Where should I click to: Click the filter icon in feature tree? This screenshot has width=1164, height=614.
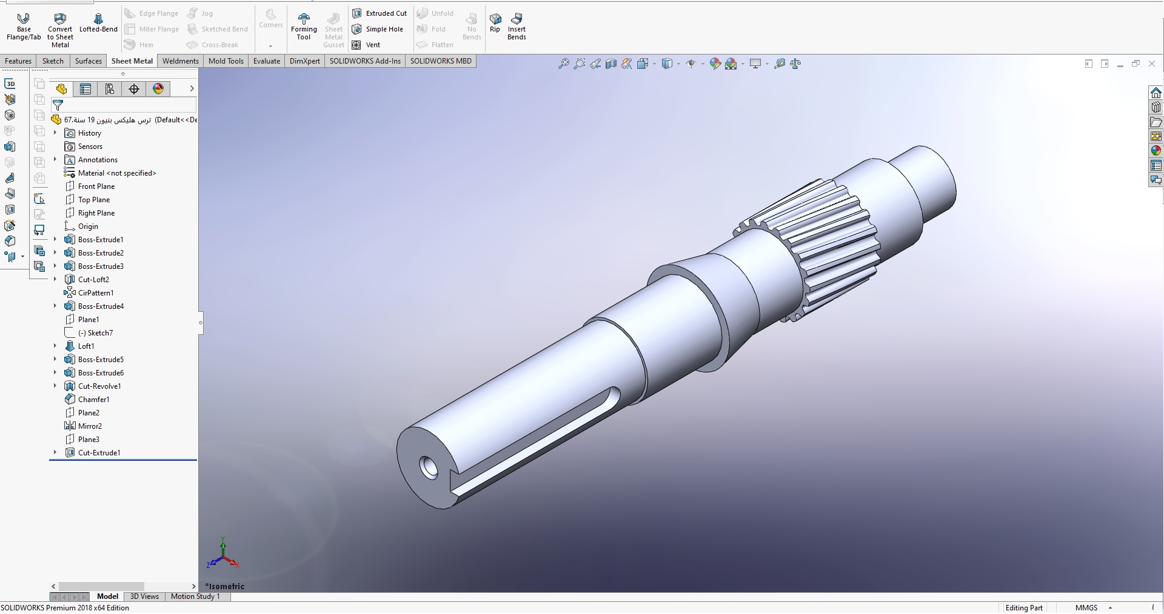tap(58, 105)
